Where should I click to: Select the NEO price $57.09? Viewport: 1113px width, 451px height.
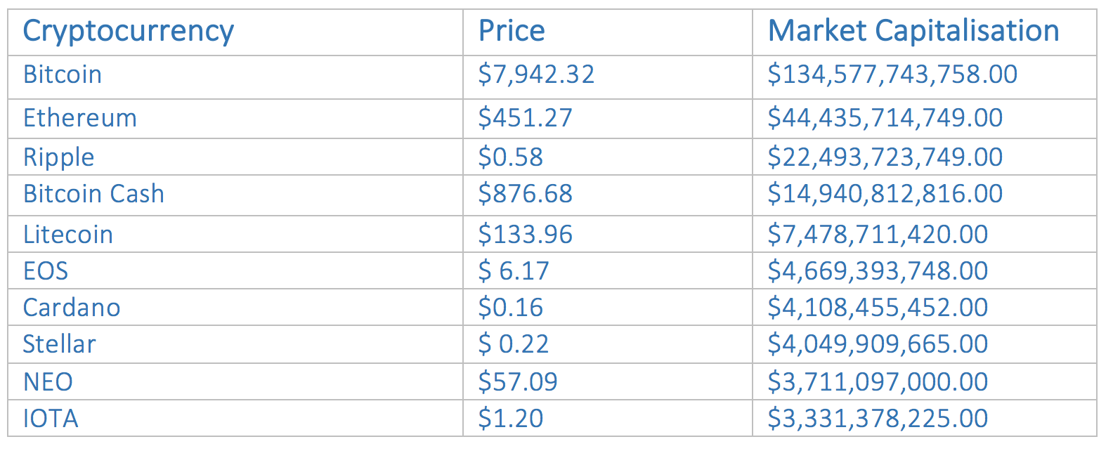518,382
